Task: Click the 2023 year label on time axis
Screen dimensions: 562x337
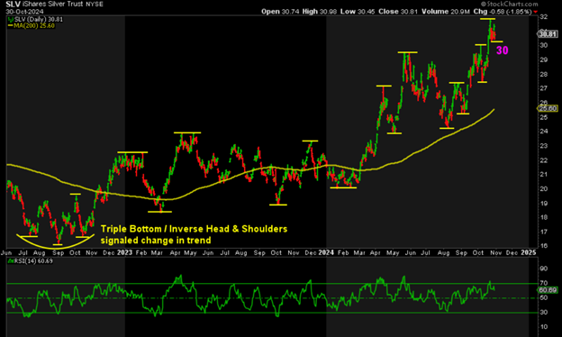Action: [124, 252]
